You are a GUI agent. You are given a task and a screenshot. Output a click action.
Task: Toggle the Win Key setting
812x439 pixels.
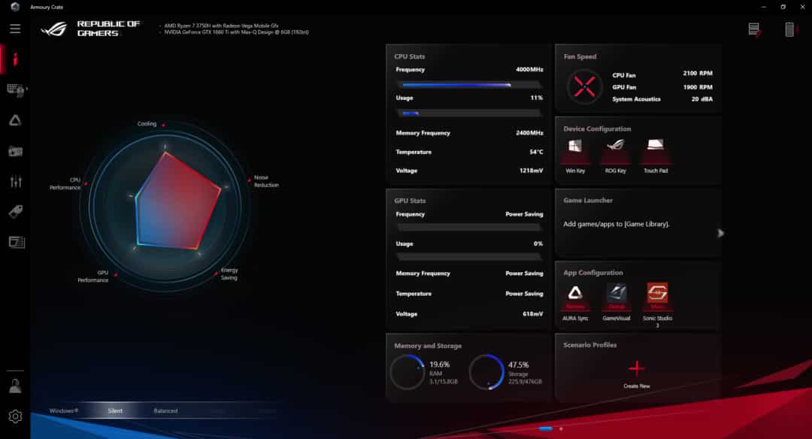pyautogui.click(x=575, y=156)
